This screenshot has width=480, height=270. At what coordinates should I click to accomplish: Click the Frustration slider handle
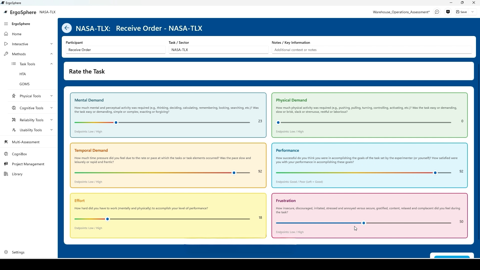coord(364,223)
